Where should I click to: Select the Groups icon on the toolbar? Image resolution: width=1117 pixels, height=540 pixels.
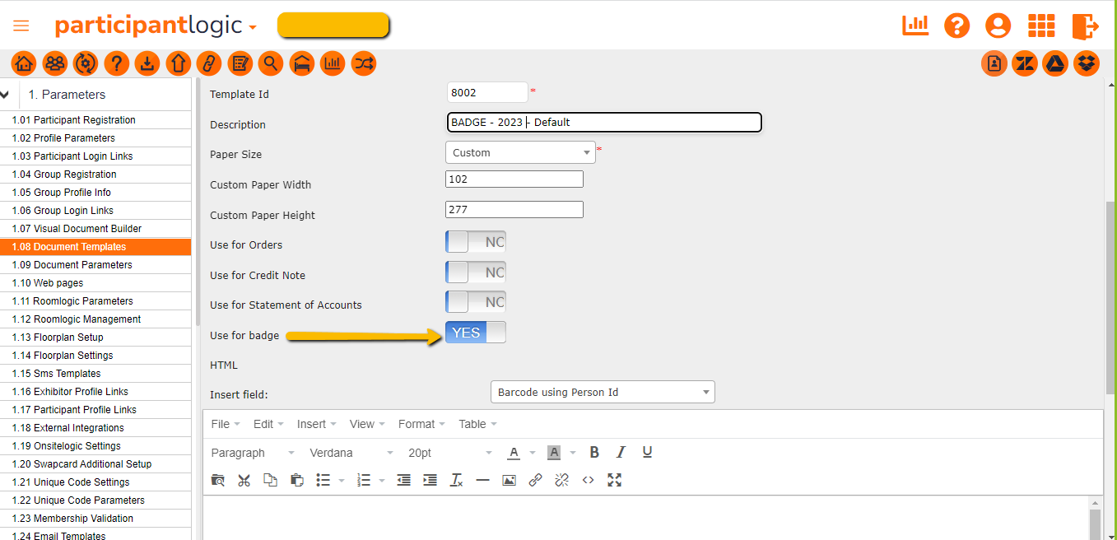click(54, 63)
